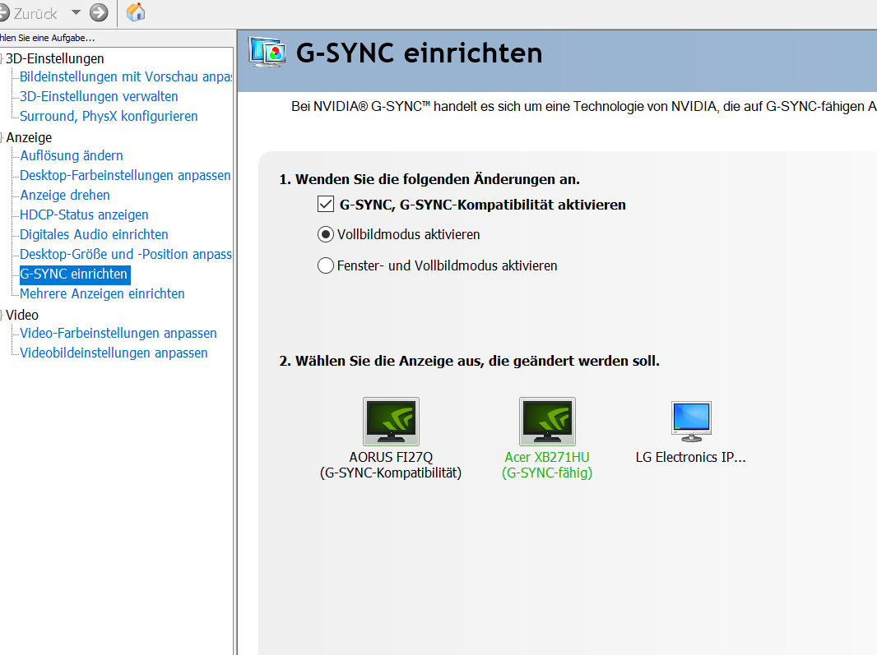This screenshot has width=877, height=655.
Task: Click the AORUS FI27Q (G-SYNC-Kompatibilität) label
Action: [x=391, y=465]
